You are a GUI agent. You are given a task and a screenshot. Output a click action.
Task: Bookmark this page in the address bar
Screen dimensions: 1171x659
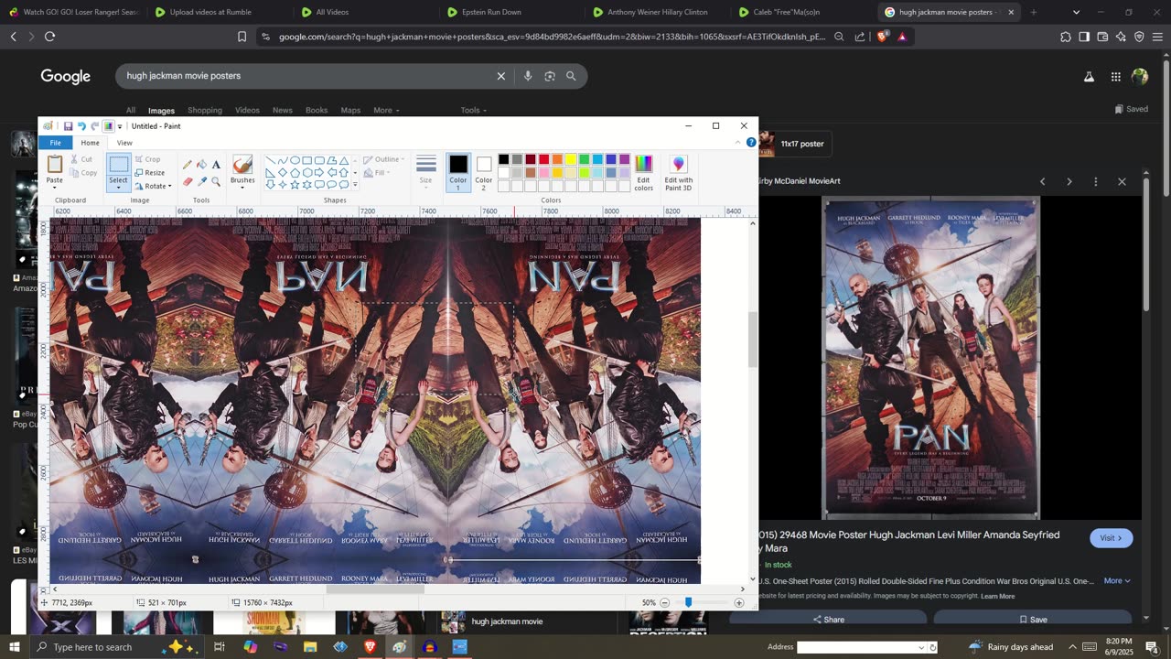coord(242,37)
